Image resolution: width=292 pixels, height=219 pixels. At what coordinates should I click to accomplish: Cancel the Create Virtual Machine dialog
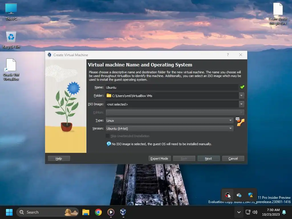coord(233,159)
